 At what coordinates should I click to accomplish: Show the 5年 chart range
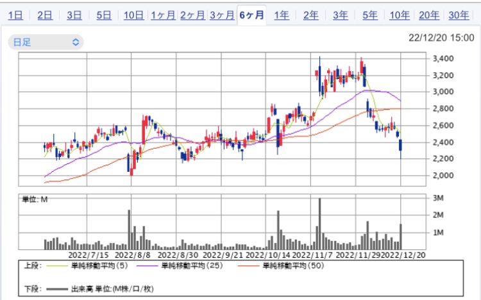point(370,15)
